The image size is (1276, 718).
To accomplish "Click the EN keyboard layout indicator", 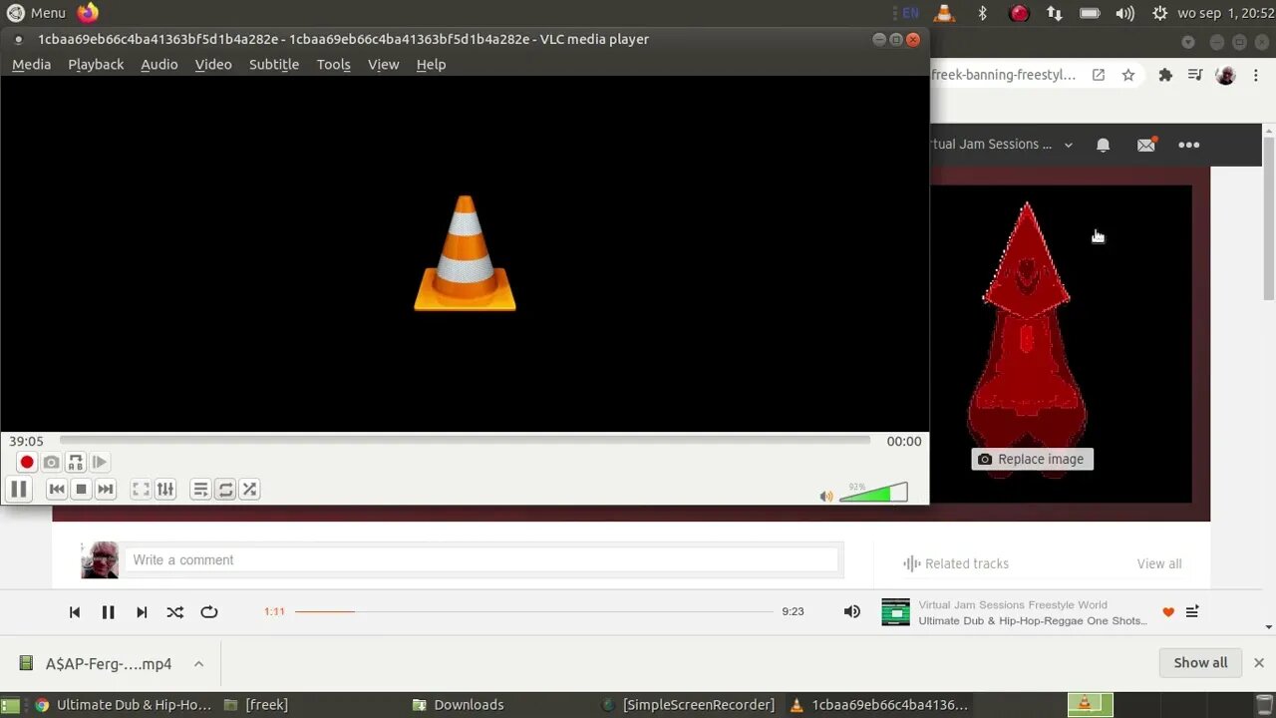I will (x=910, y=13).
